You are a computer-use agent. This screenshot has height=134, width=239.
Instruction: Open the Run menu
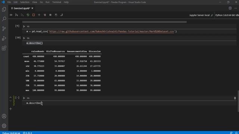point(47,2)
